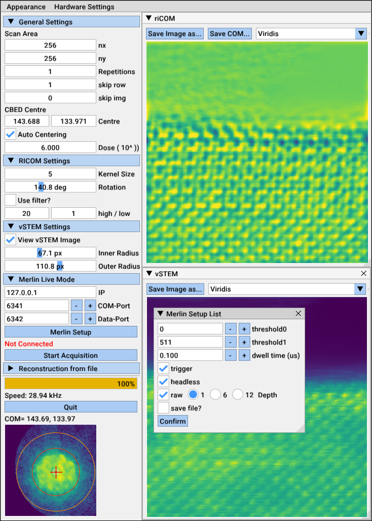Click the Save COM... button
Image resolution: width=372 pixels, height=521 pixels.
click(x=230, y=33)
